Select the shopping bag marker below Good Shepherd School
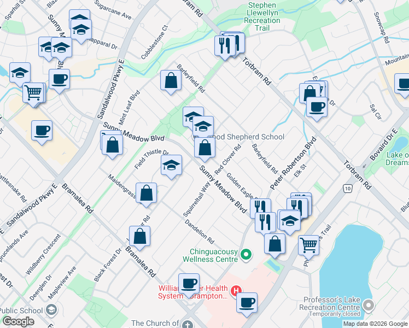The image size is (409, 328). tap(204, 148)
